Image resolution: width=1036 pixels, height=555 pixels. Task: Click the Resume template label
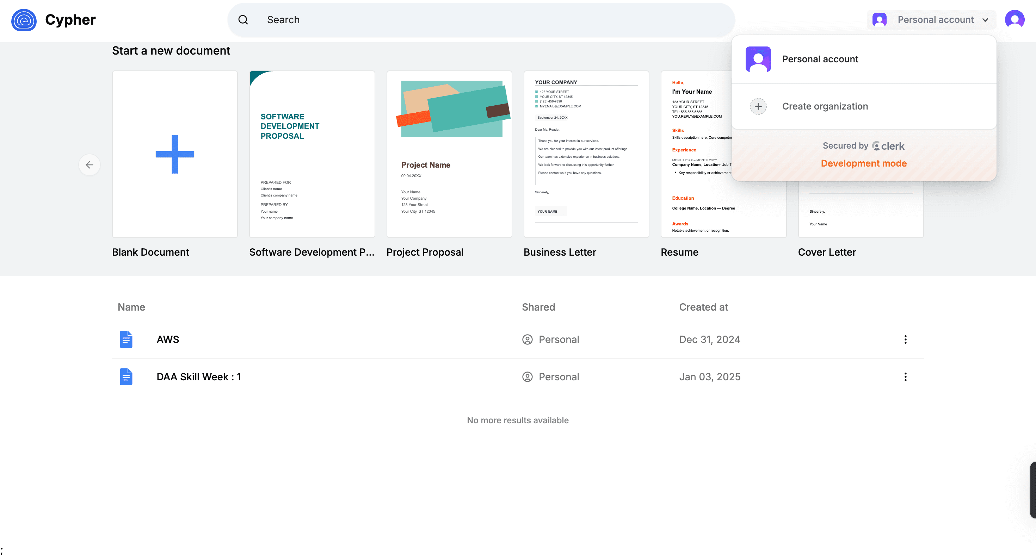(x=679, y=252)
